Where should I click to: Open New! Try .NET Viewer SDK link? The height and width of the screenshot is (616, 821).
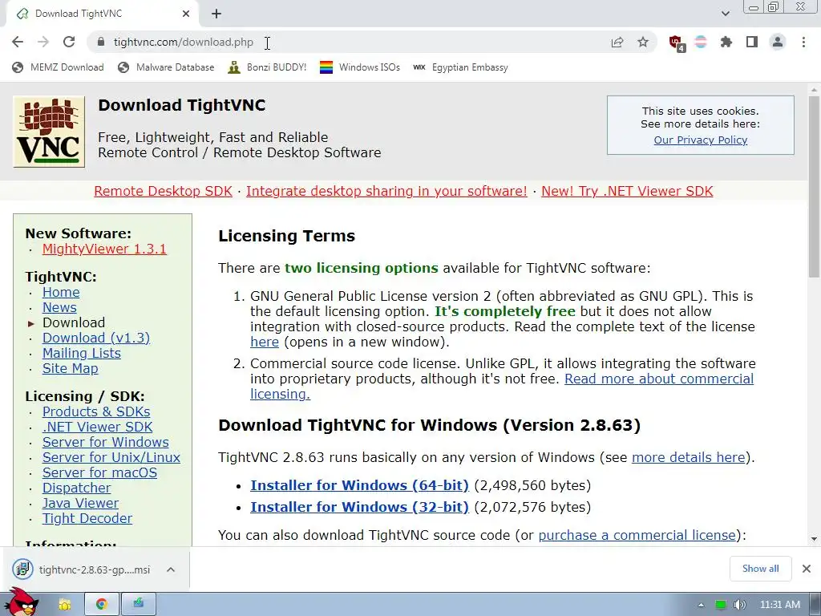pyautogui.click(x=627, y=191)
